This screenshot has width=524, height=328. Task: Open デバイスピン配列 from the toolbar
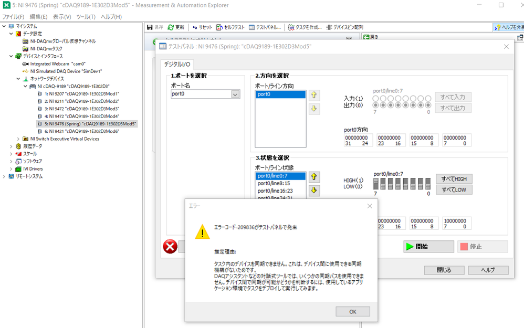pyautogui.click(x=345, y=27)
